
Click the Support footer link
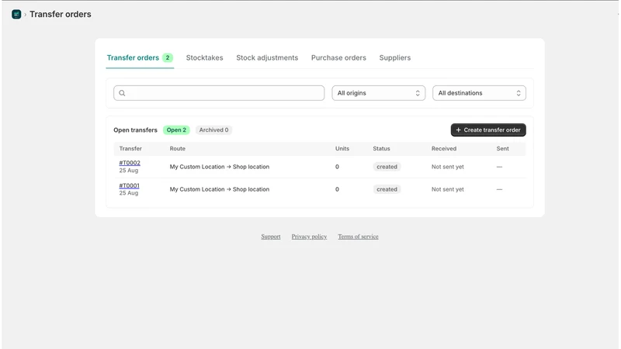point(270,237)
